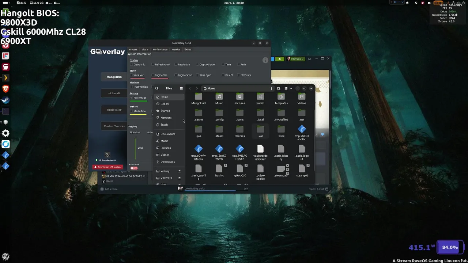Tick the Wine Ver checkbox
This screenshot has width=468, height=263.
click(x=132, y=75)
